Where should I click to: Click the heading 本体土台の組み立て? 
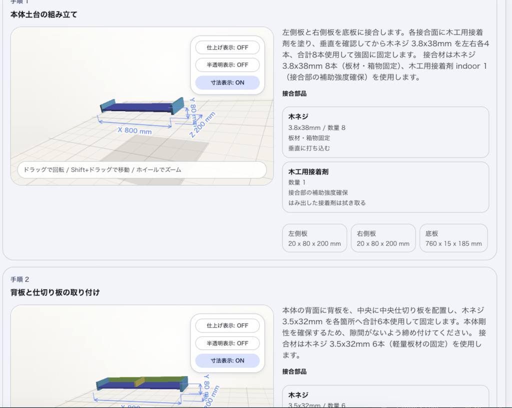[x=44, y=14]
